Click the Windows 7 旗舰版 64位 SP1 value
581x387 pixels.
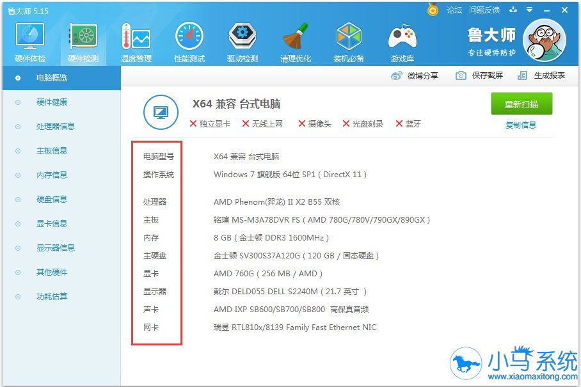(290, 175)
